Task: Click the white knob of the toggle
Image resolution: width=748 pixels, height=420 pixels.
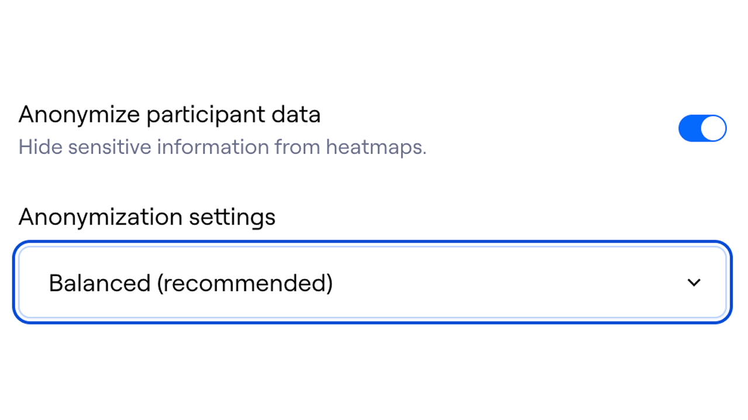Action: point(713,129)
